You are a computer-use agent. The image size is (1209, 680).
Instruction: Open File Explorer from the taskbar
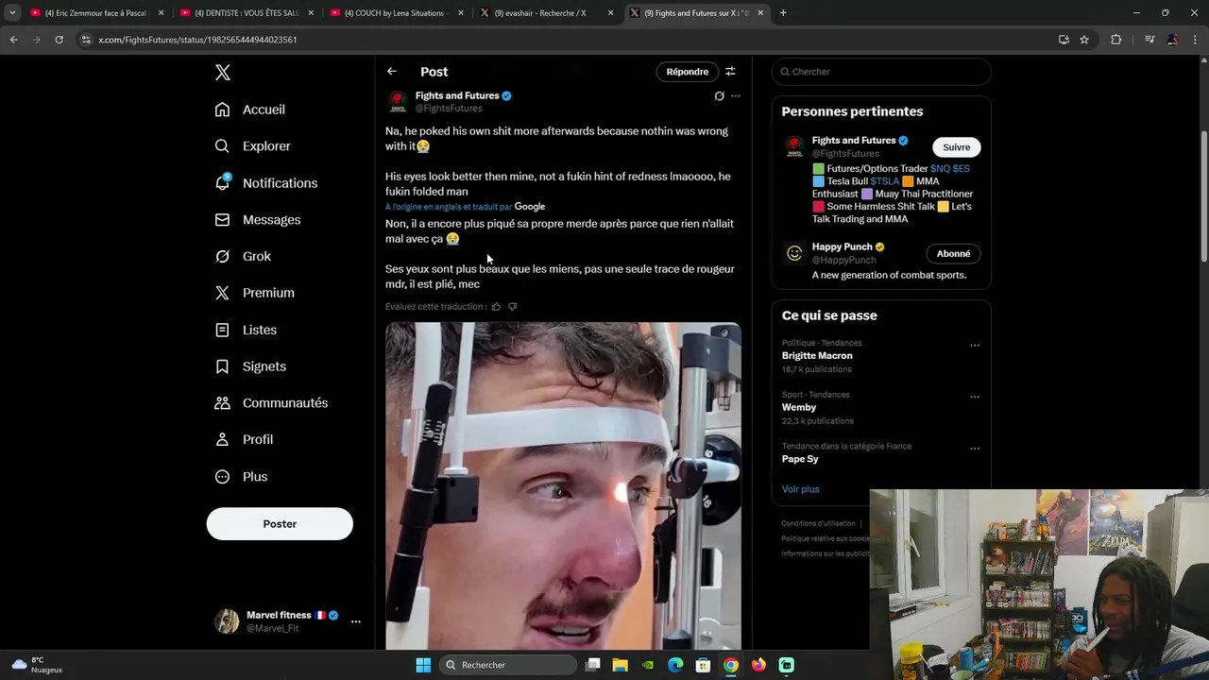pos(621,665)
